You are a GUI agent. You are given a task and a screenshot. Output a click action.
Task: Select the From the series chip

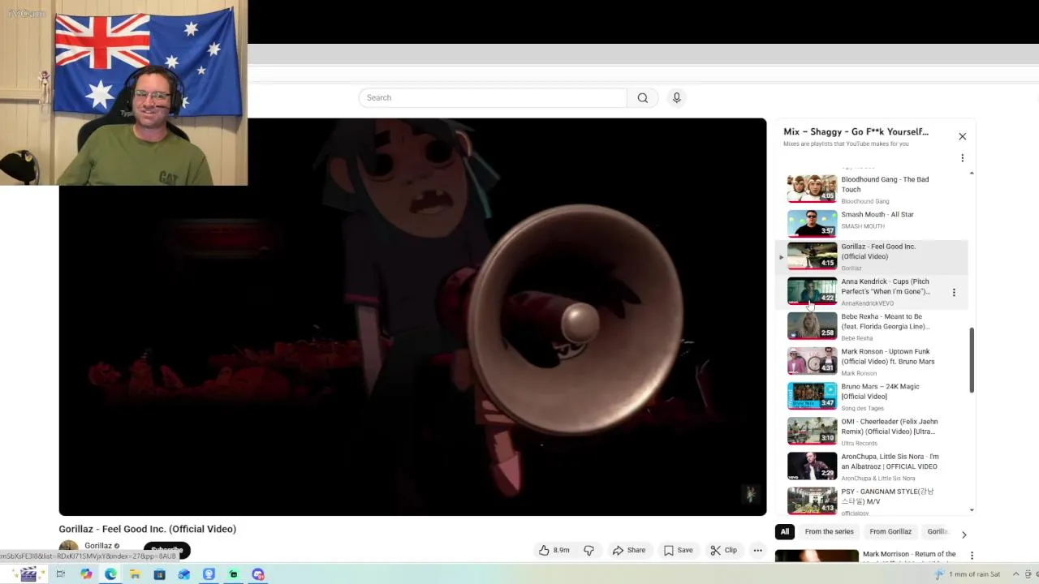[829, 532]
